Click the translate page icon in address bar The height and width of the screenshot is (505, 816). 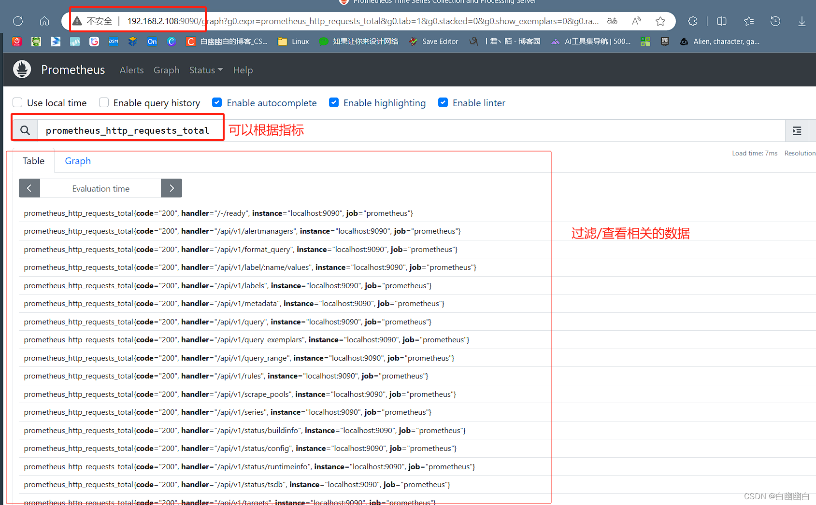click(612, 21)
